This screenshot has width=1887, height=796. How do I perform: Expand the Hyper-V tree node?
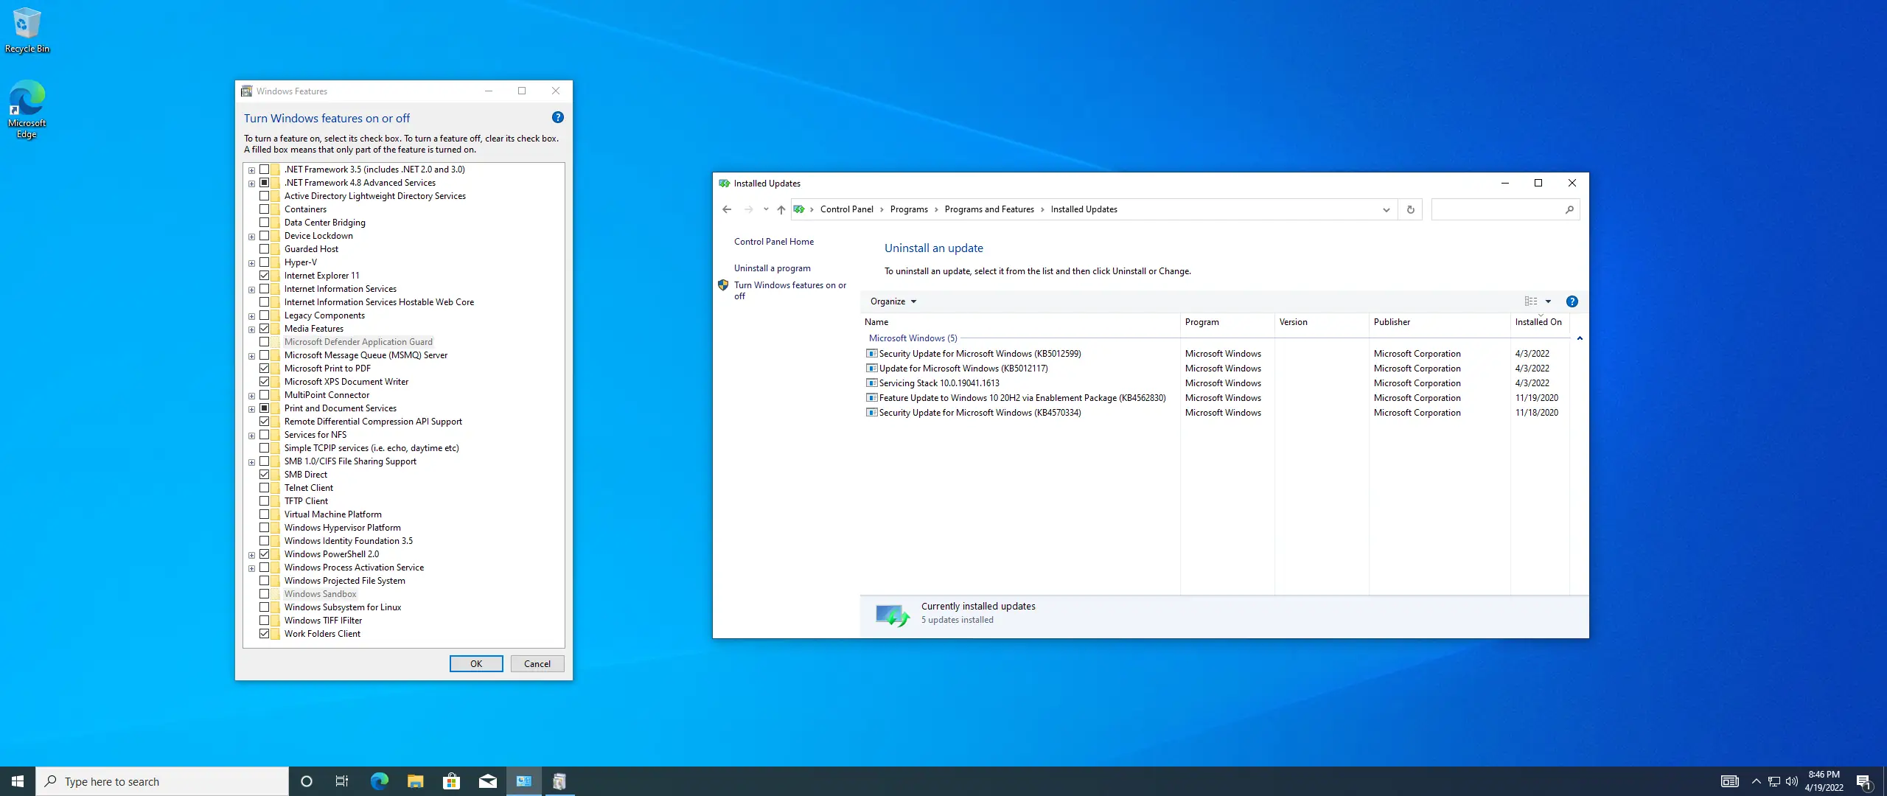point(251,263)
